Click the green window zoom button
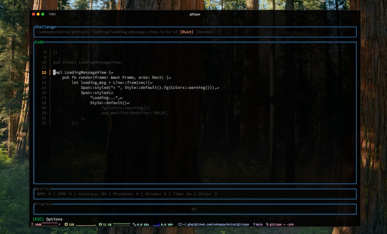Viewport: 387px width, 234px height. [x=43, y=15]
